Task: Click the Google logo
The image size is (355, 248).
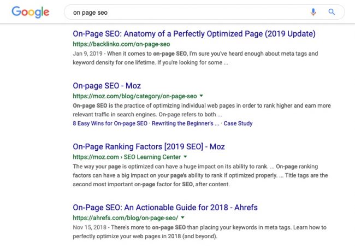Action: 31,12
